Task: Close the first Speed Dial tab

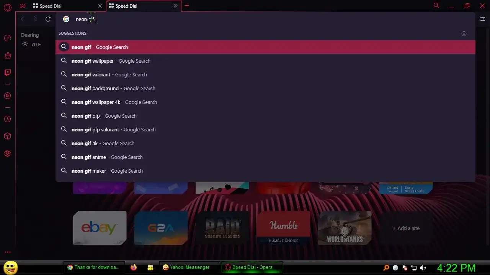Action: coord(100,6)
